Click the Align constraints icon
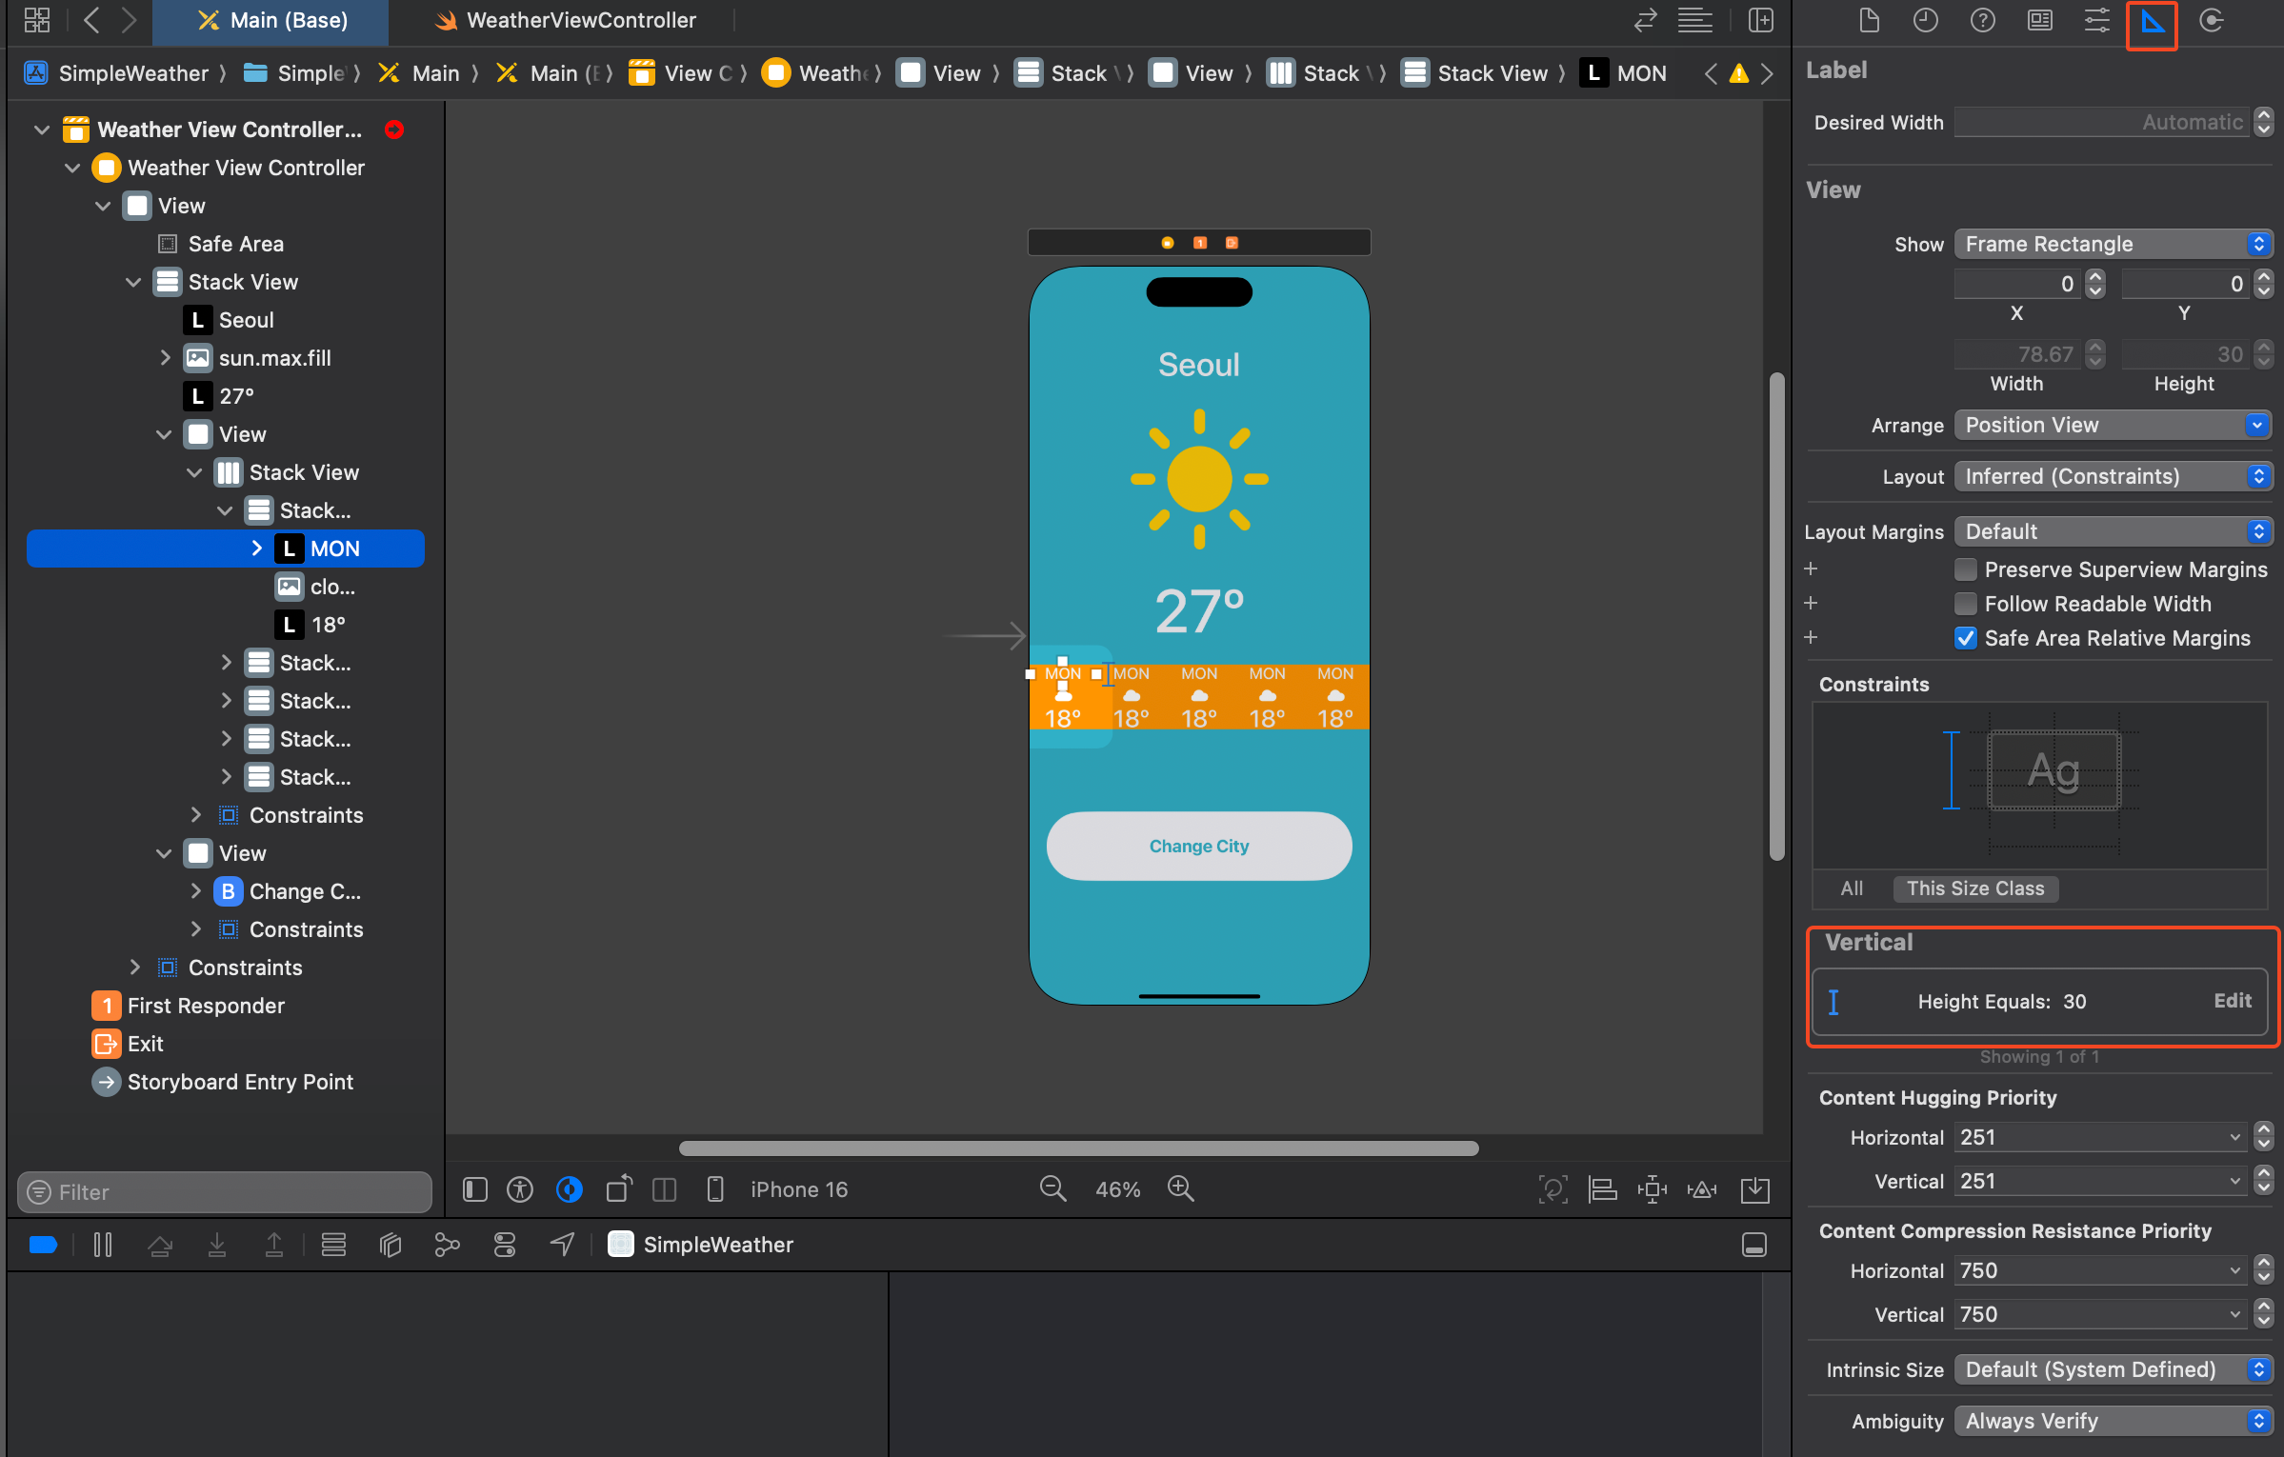 click(1602, 1189)
